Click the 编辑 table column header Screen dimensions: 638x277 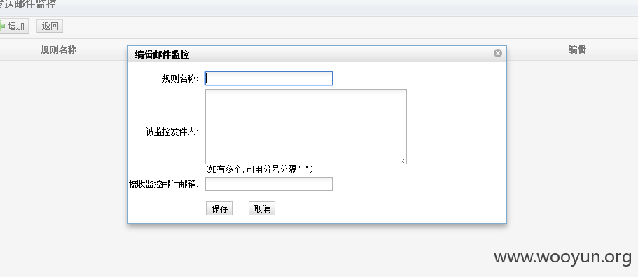coord(577,50)
